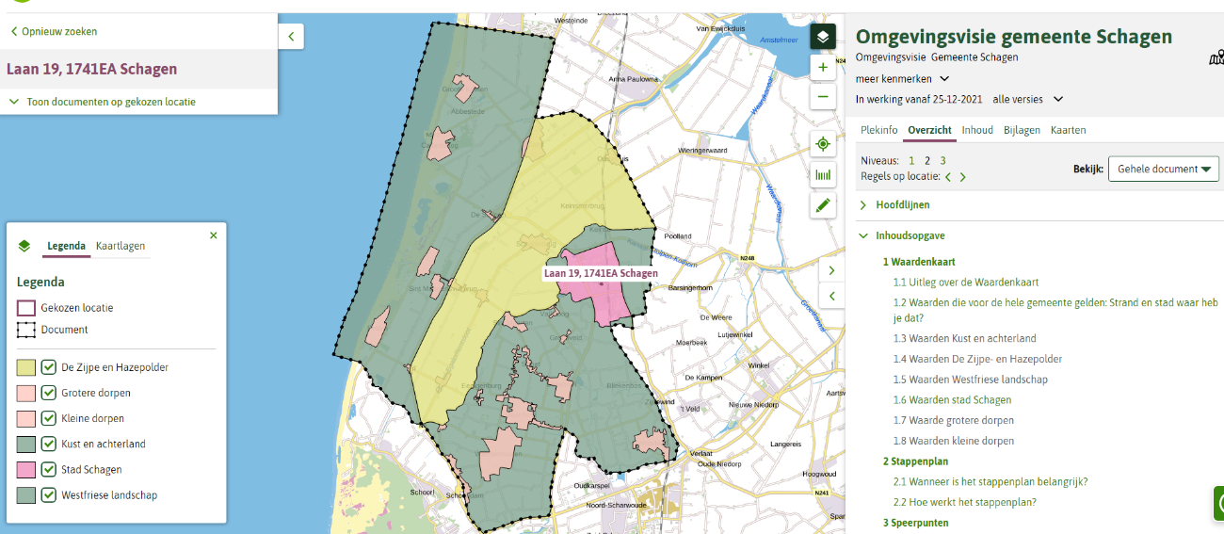Open '2.1 Wanneer is het stappenplan belangrijk?'

990,481
